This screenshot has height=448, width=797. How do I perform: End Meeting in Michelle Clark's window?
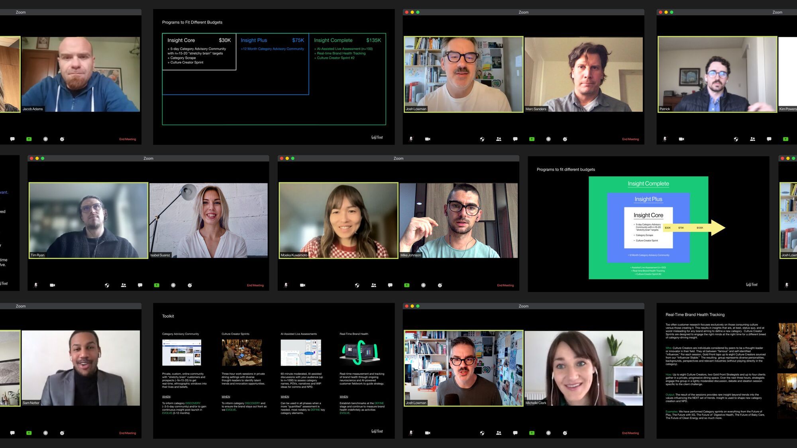click(x=630, y=433)
